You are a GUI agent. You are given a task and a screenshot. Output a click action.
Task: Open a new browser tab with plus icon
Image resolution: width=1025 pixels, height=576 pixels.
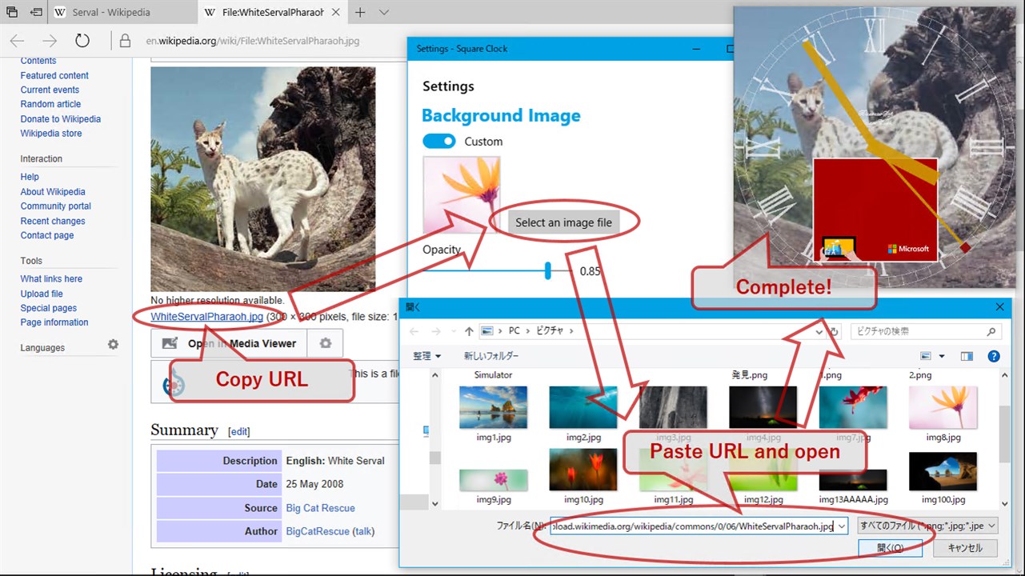click(360, 13)
